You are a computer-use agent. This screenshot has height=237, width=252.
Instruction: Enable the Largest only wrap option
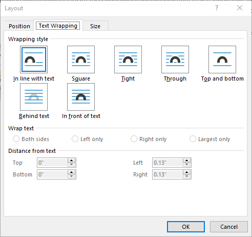tap(193, 139)
